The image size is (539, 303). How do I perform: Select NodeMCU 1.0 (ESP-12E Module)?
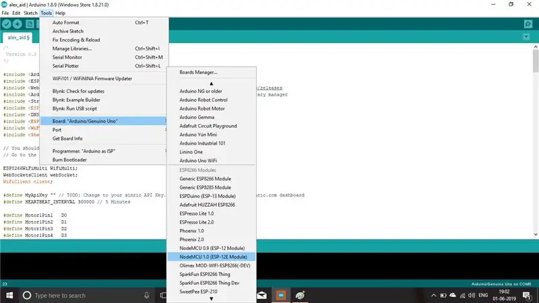(212, 257)
